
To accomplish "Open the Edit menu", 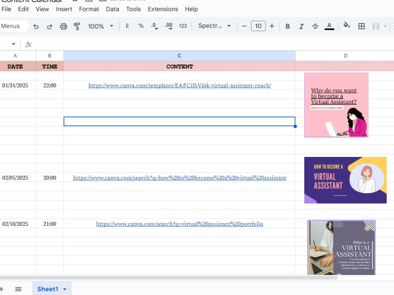I will coord(23,9).
